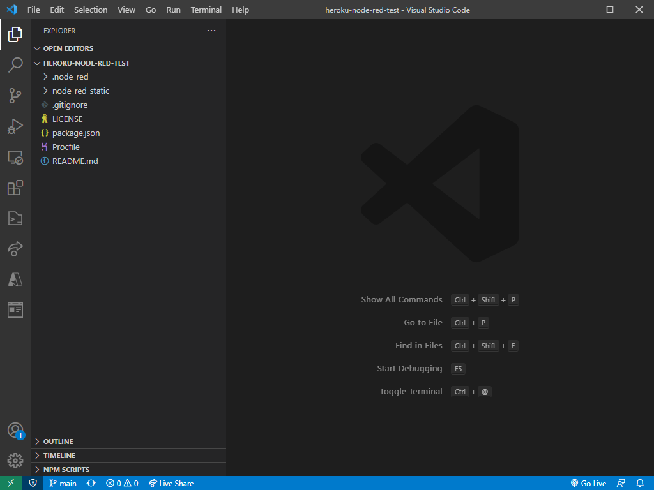Open the Run and Debug view
The image size is (654, 490).
15,126
